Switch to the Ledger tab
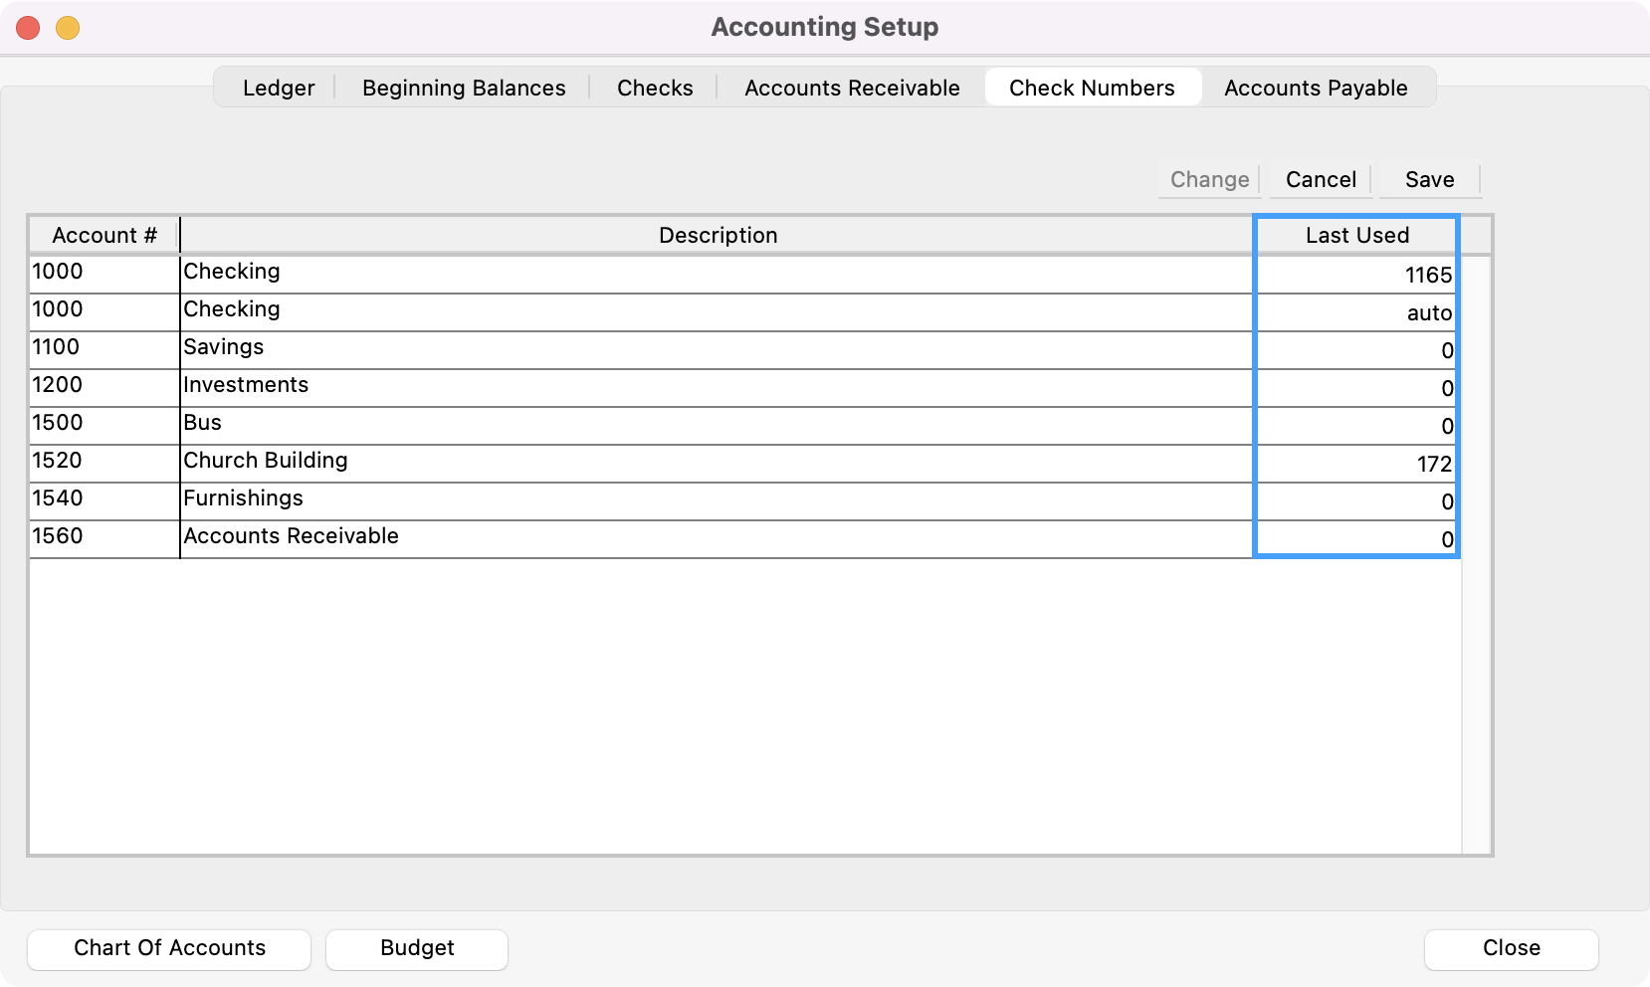1650x987 pixels. (278, 88)
